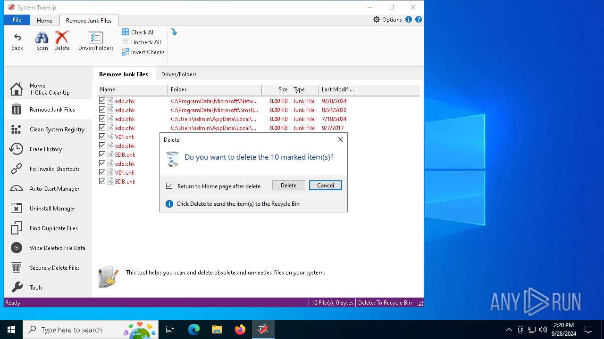Open Task View on taskbar
Image resolution: width=604 pixels, height=339 pixels.
point(170,330)
